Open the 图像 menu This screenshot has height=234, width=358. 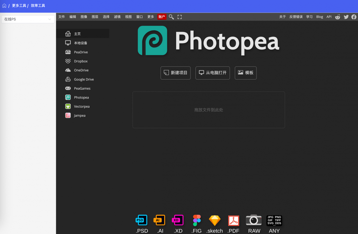84,17
